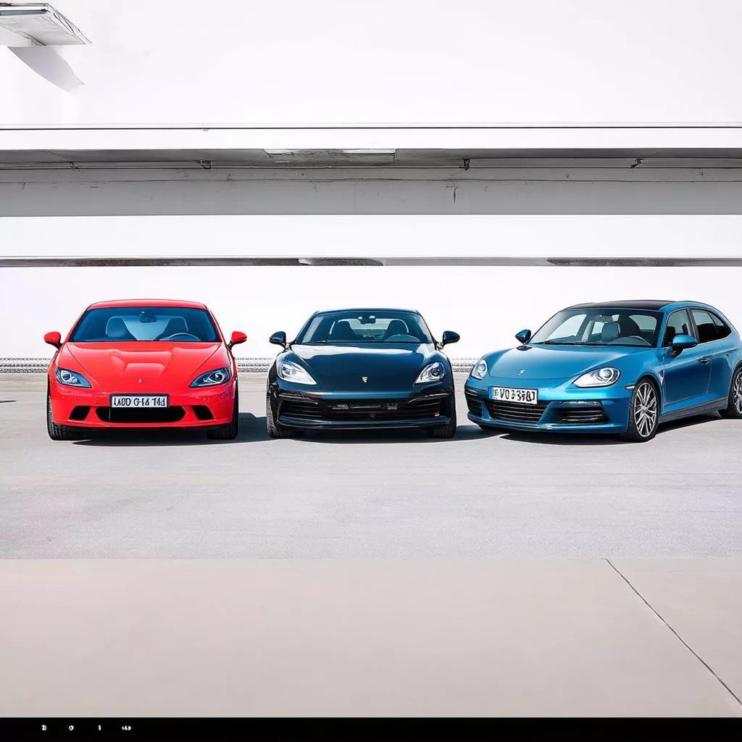Click the blue car's front alloy wheel
The height and width of the screenshot is (742, 742).
644,409
